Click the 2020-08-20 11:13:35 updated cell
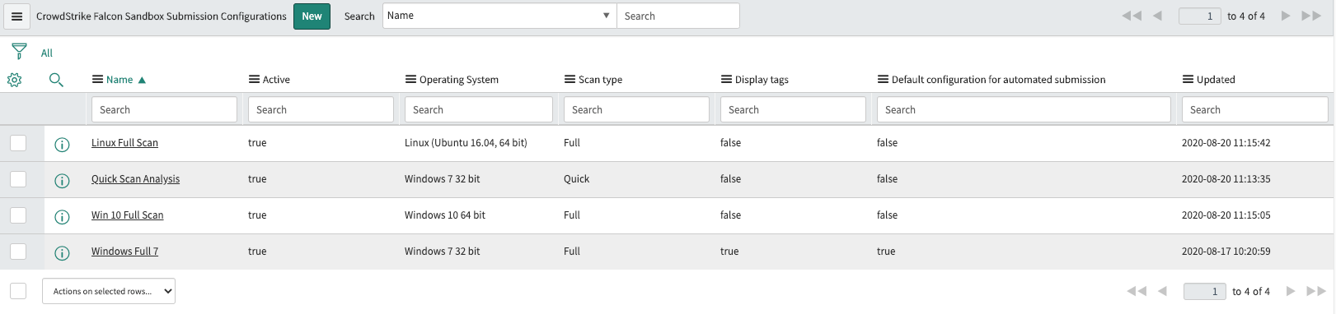 pyautogui.click(x=1226, y=179)
